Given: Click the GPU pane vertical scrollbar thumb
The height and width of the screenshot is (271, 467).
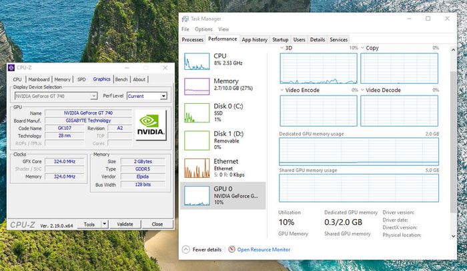Looking at the screenshot, I should pos(453,142).
